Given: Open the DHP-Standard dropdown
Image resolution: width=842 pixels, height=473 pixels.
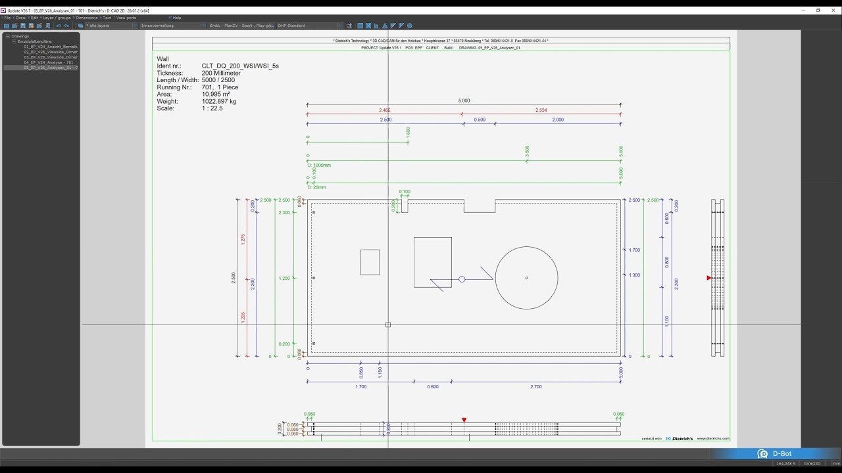Looking at the screenshot, I should [x=310, y=26].
